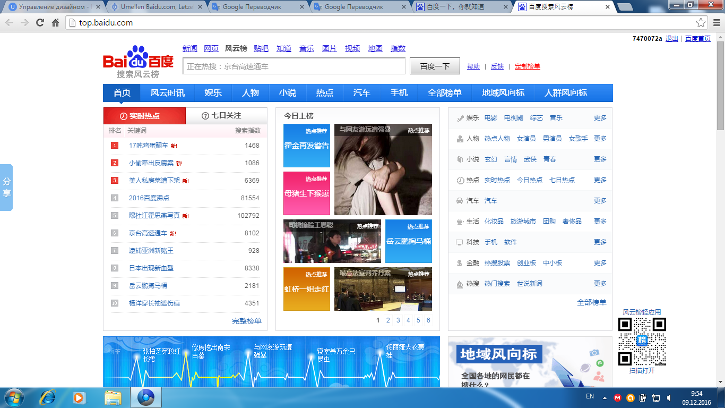Open 风云时讯 in navigation bar
Screen dimensions: 725x408
tap(168, 93)
